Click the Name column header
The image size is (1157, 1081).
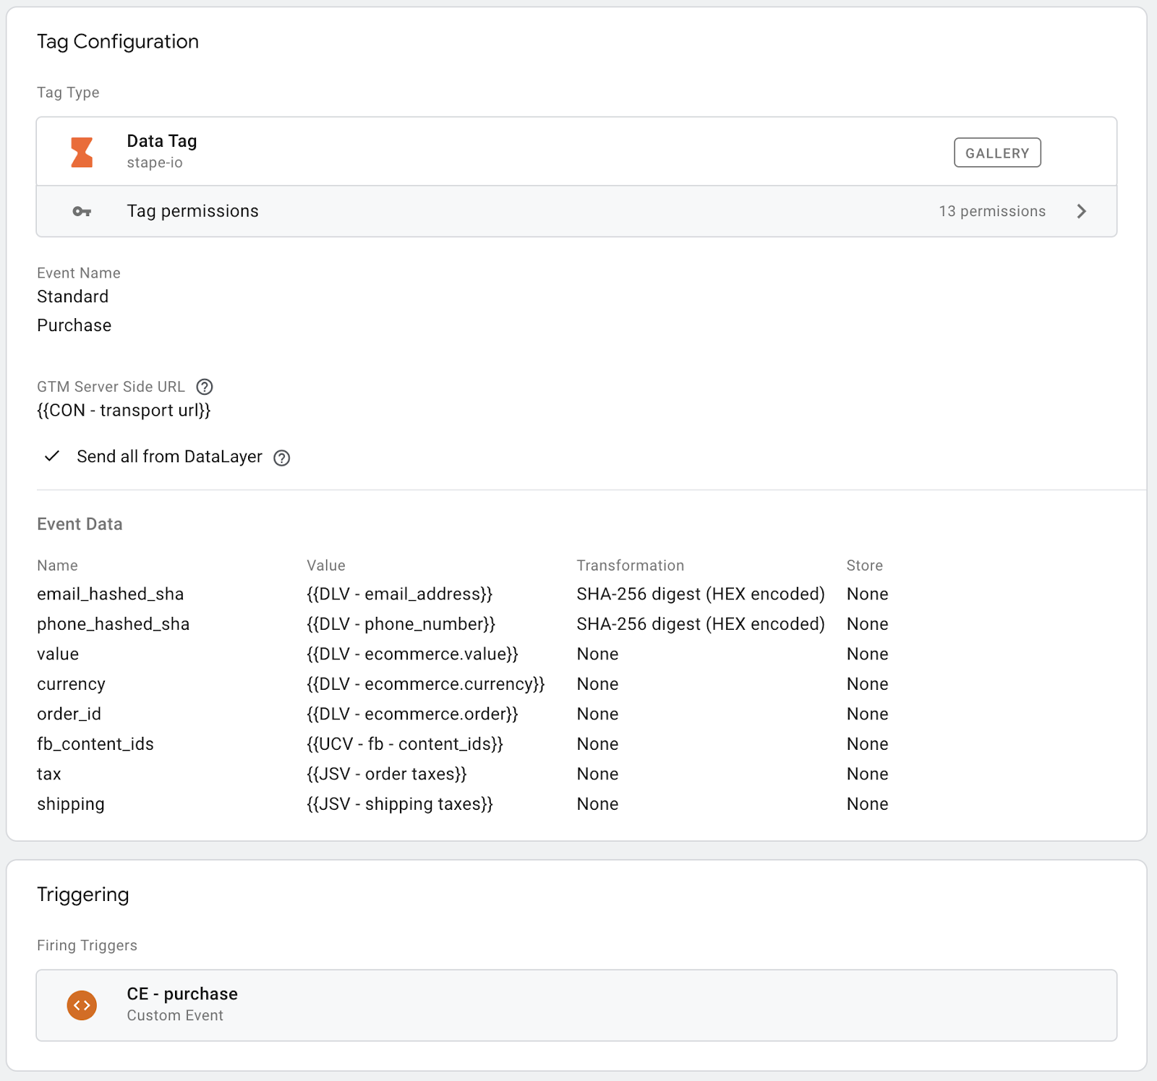(x=57, y=565)
